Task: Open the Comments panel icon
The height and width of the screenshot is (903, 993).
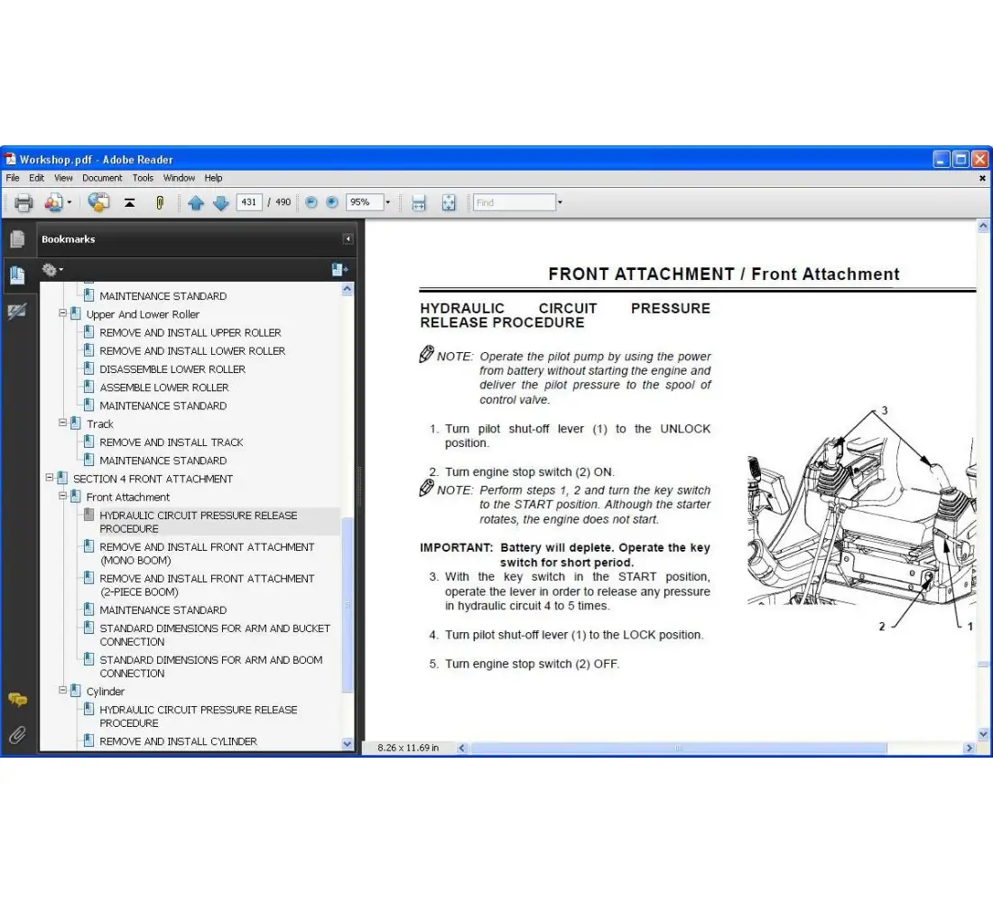Action: (17, 700)
